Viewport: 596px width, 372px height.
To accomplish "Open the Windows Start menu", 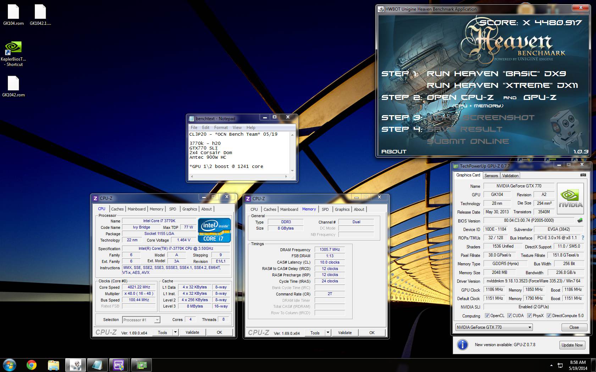I will point(10,365).
